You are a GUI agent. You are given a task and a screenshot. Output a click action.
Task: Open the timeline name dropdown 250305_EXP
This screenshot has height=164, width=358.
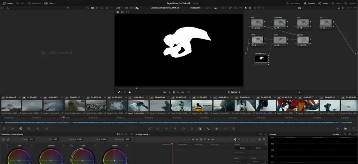[166, 8]
